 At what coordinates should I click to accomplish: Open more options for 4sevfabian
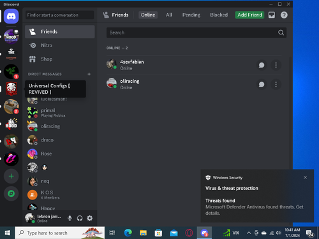(x=276, y=65)
